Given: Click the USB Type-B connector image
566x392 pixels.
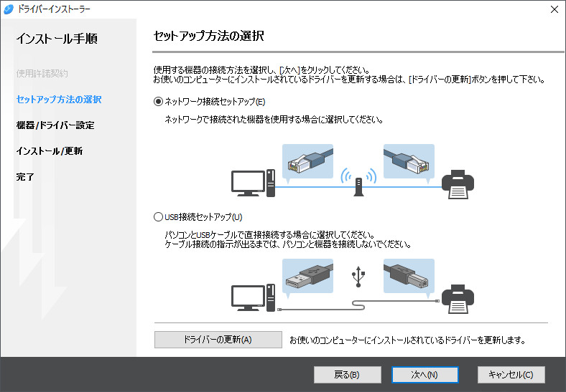Looking at the screenshot, I should pyautogui.click(x=409, y=276).
